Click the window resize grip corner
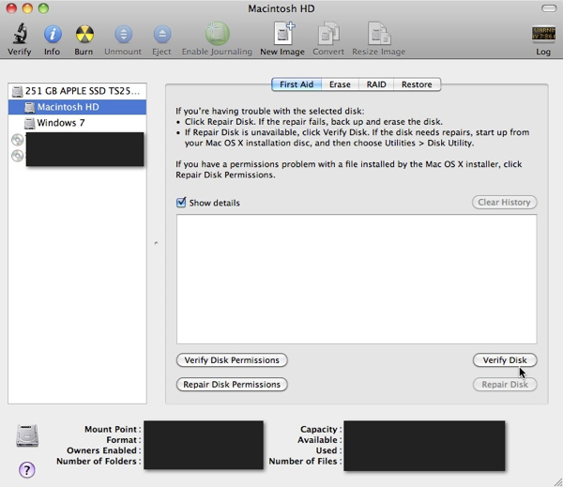The width and height of the screenshot is (563, 487). click(x=557, y=482)
